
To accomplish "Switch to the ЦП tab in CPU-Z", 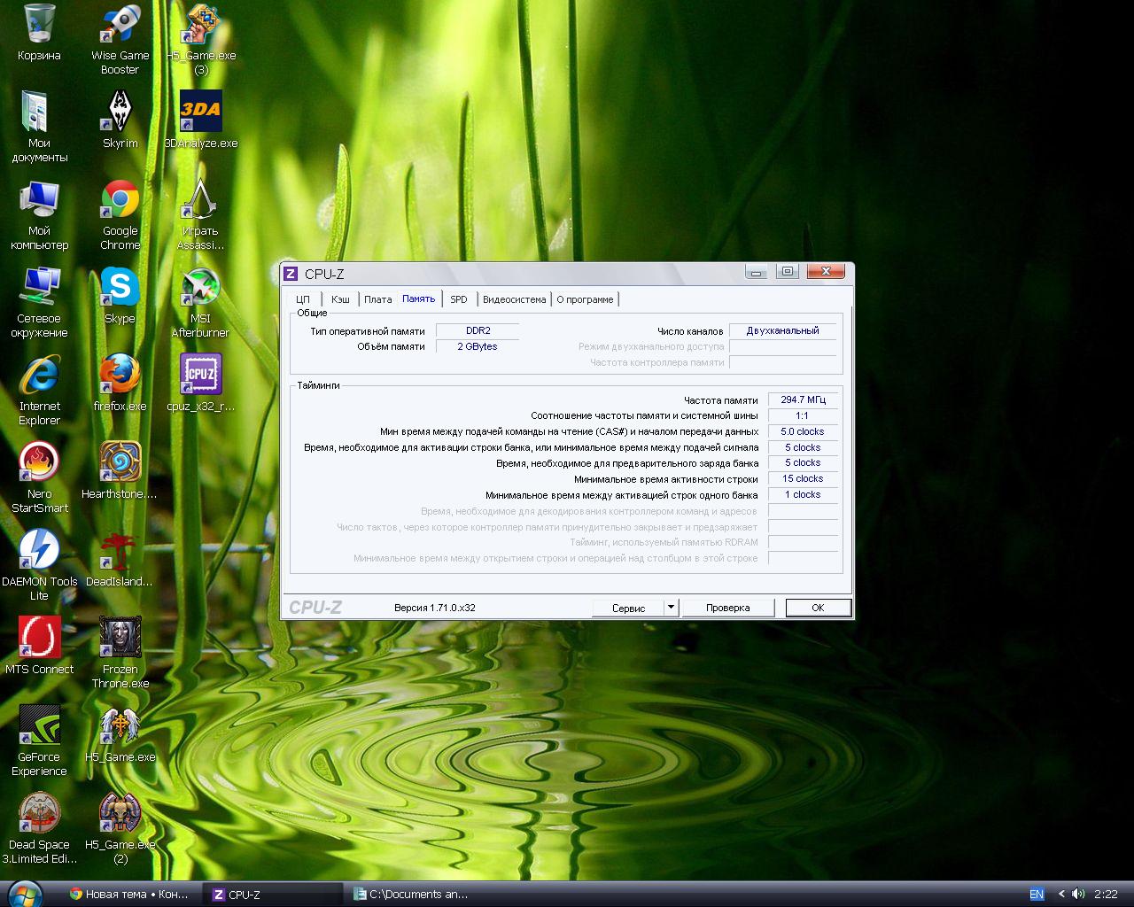I will [303, 299].
